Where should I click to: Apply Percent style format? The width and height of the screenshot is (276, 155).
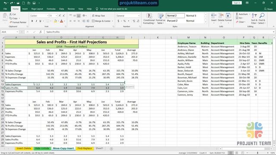125,21
